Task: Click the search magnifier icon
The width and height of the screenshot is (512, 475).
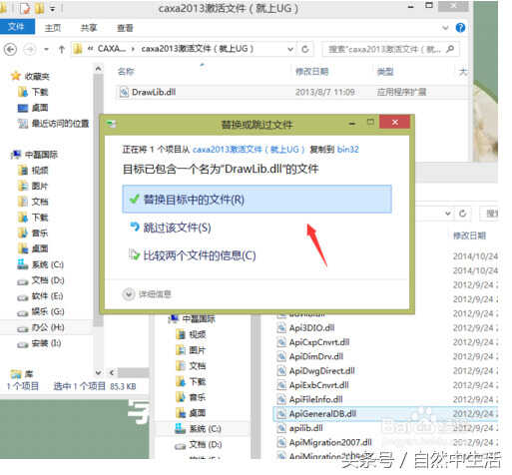Action: click(x=450, y=49)
